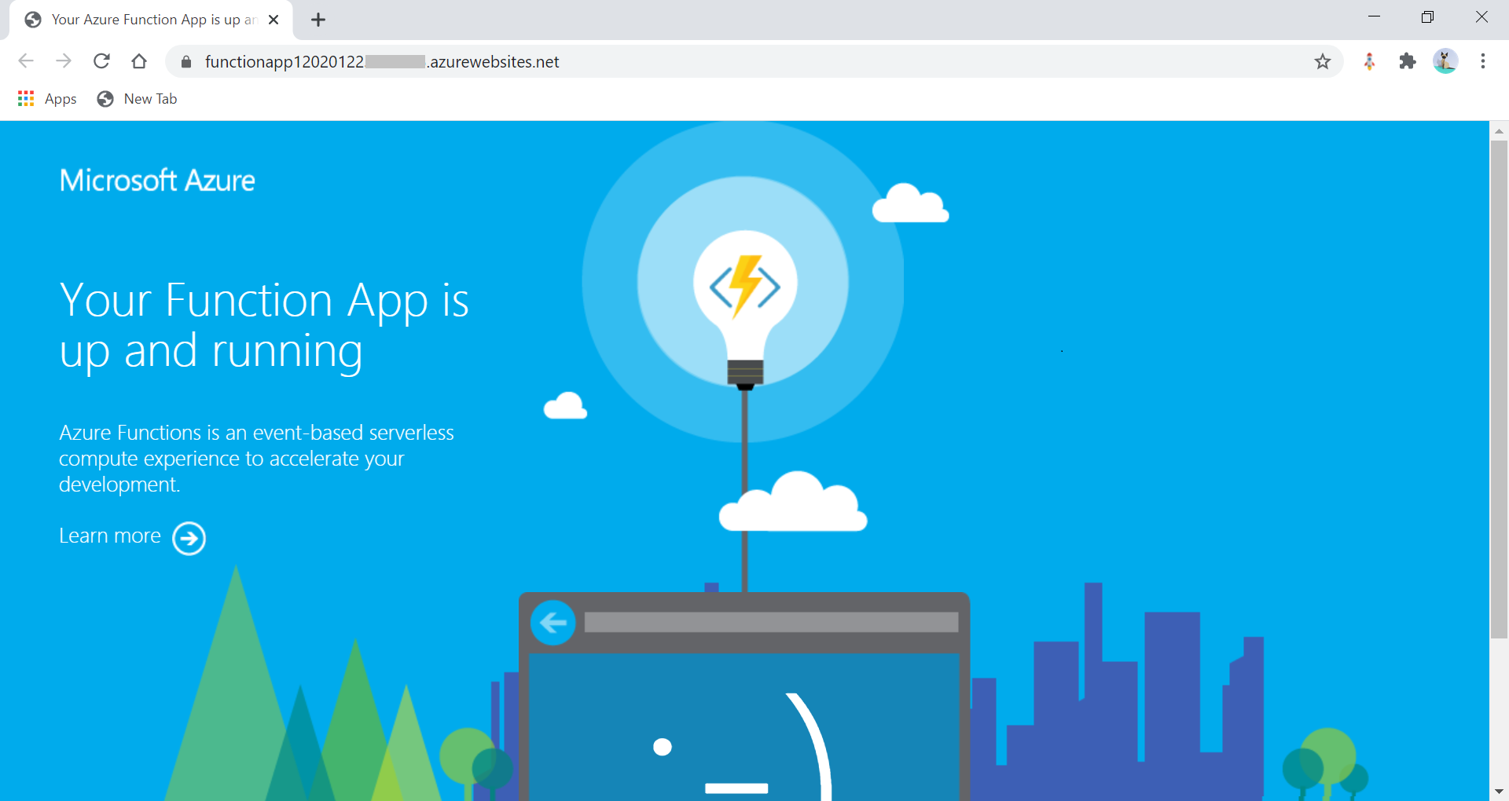1509x801 pixels.
Task: Click the 'Azure Functions is an event-based serverless' paragraph
Action: [x=256, y=459]
